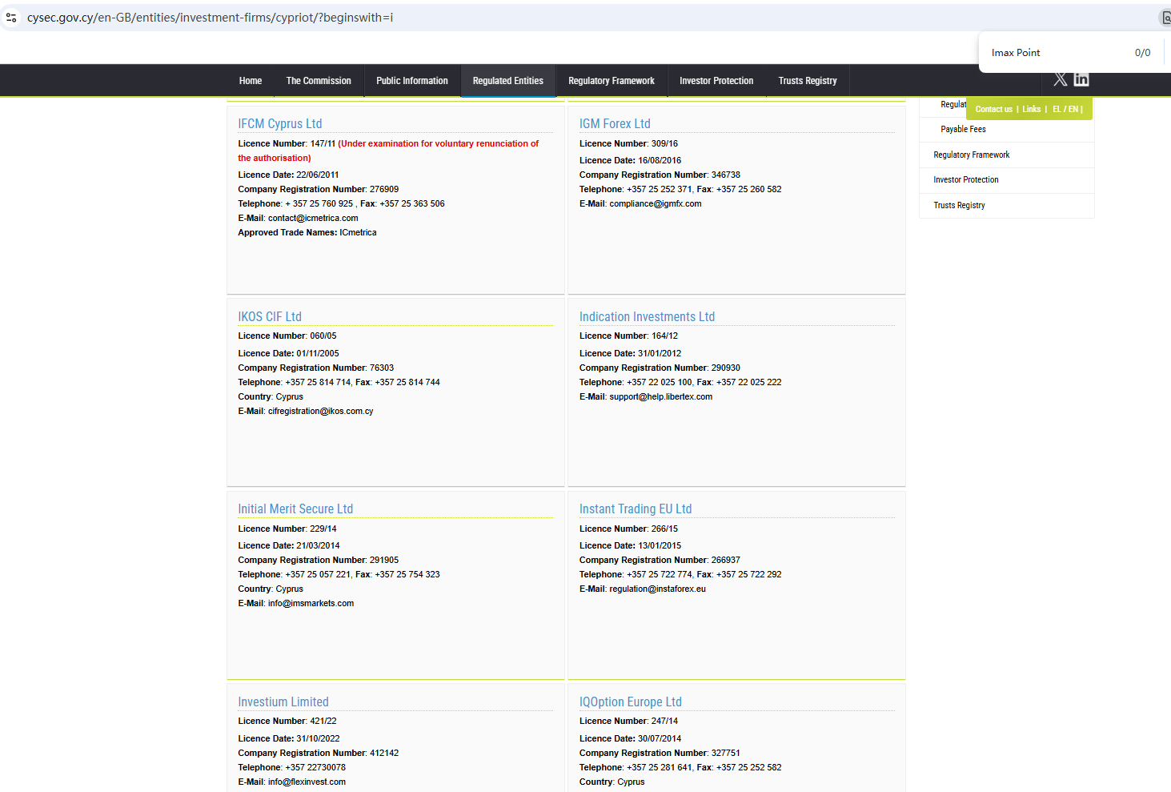Screen dimensions: 1171x792
Task: Switch language via EL / EN link
Action: [x=1066, y=110]
